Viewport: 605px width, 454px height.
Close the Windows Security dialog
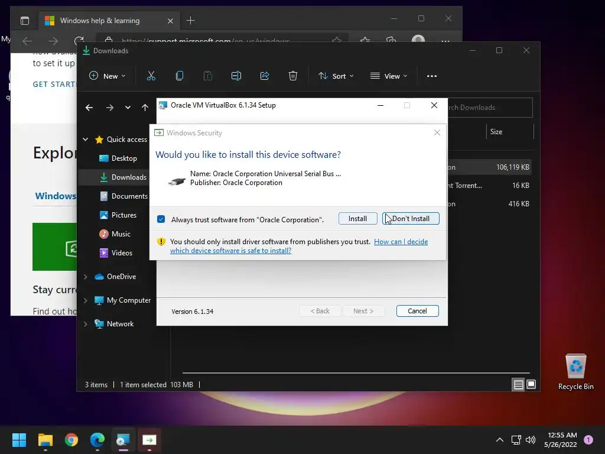[437, 133]
